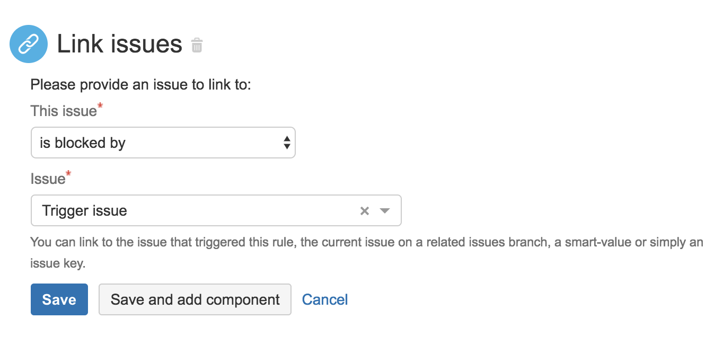Click the 'This issue' field label
Image resolution: width=723 pixels, height=354 pixels.
[x=64, y=111]
